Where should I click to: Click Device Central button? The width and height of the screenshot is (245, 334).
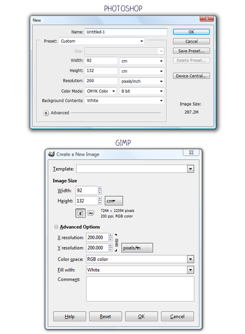[191, 76]
